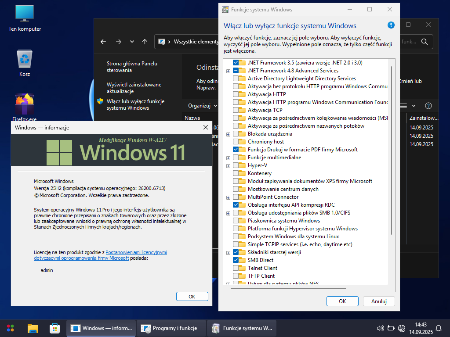Open File Explorer from the taskbar
The image size is (450, 337).
tap(33, 328)
